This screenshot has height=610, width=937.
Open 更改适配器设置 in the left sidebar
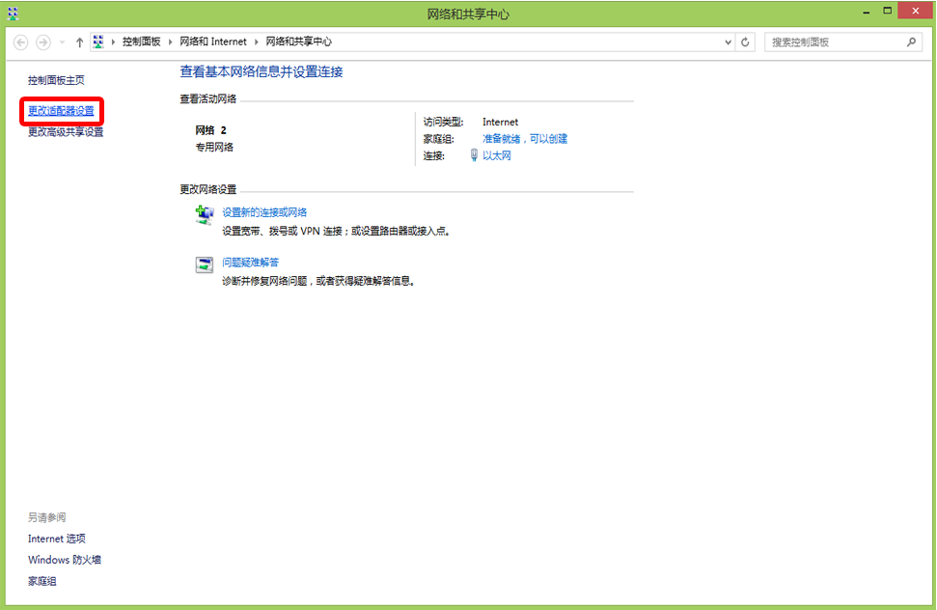click(61, 111)
